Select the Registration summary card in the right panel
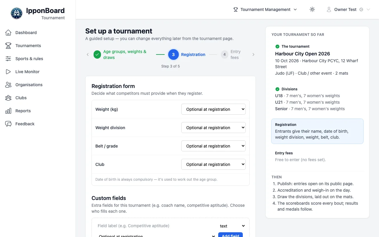This screenshot has width=379, height=237. (317, 131)
